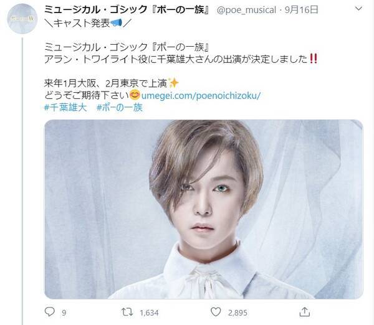This screenshot has width=374, height=325.
Task: Click the retweet arrows icon
Action: (x=127, y=312)
